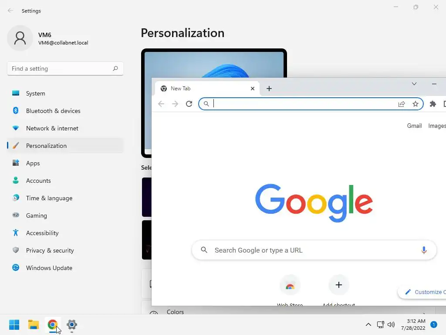The width and height of the screenshot is (446, 335).
Task: Click the Find a setting search box
Action: (65, 68)
